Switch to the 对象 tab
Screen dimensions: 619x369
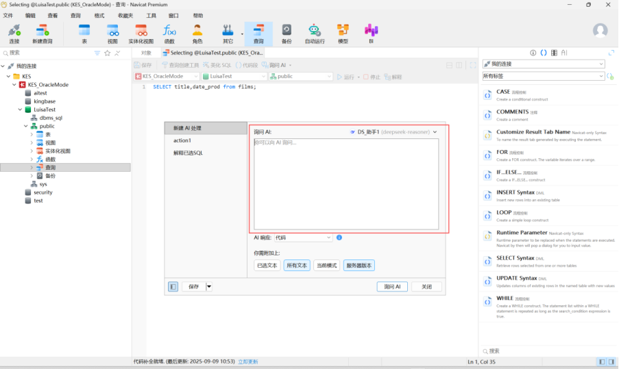pos(146,53)
